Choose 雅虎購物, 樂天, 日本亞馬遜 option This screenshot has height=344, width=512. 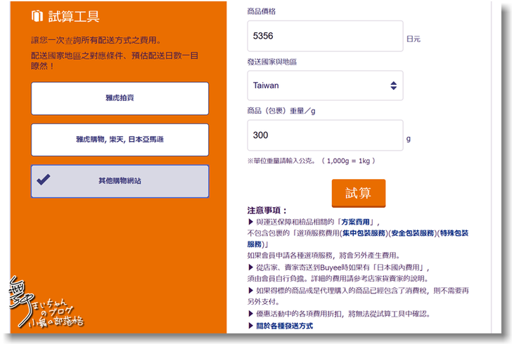pos(120,140)
